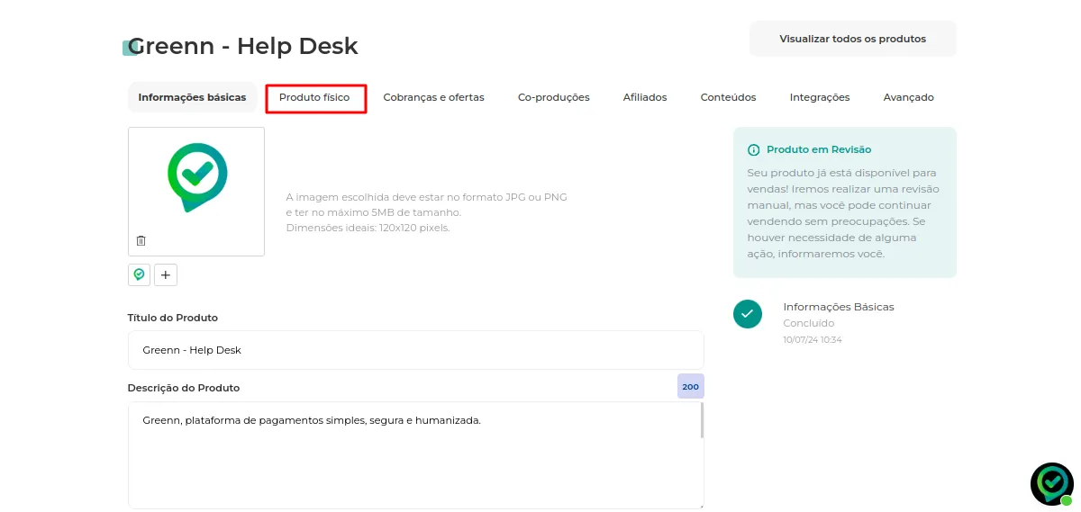Click the 10/07/24 10:34 timestamp
The width and height of the screenshot is (1081, 512).
pos(813,340)
